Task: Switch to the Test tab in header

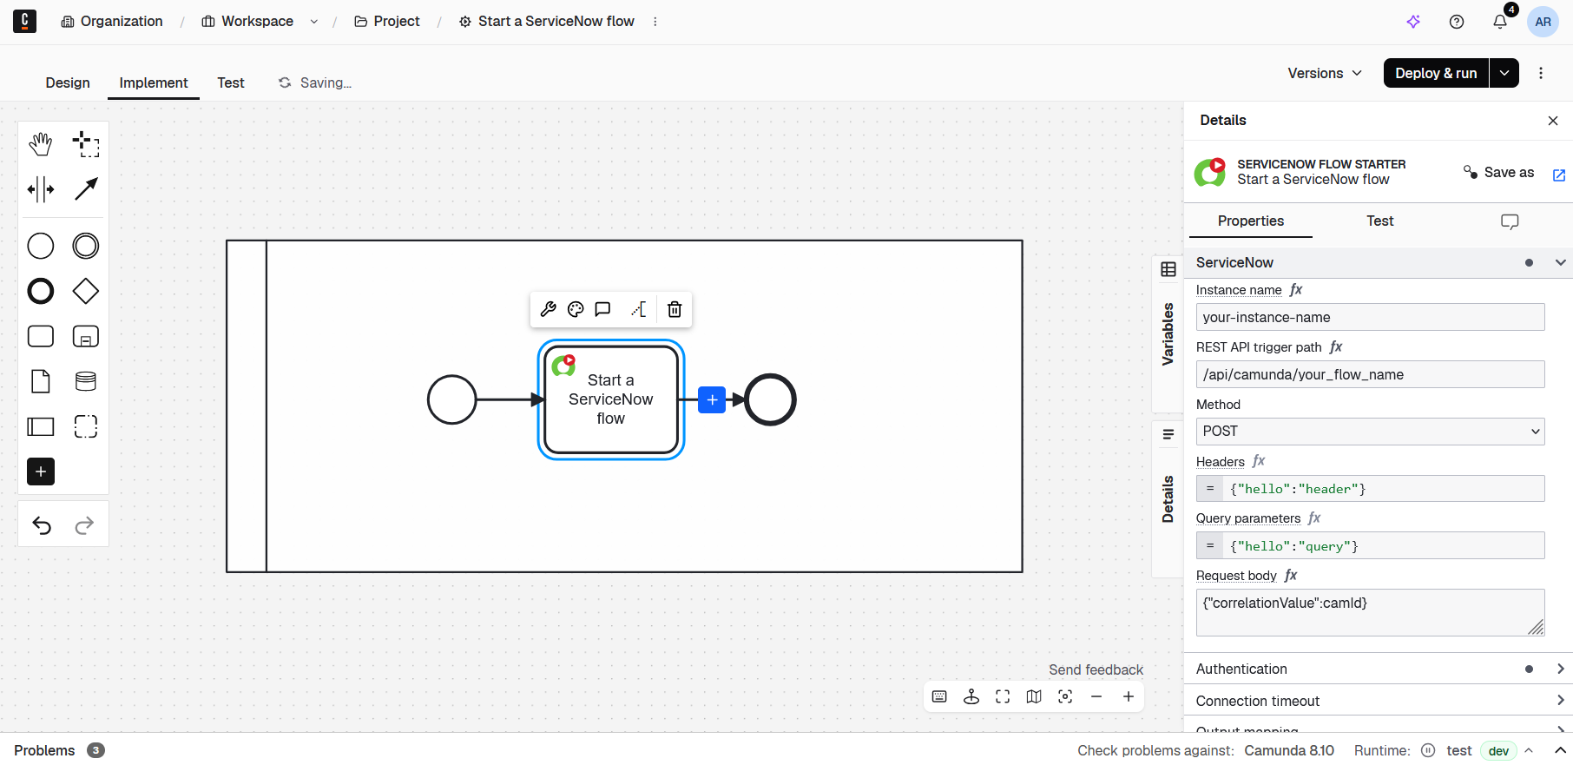Action: (x=231, y=82)
